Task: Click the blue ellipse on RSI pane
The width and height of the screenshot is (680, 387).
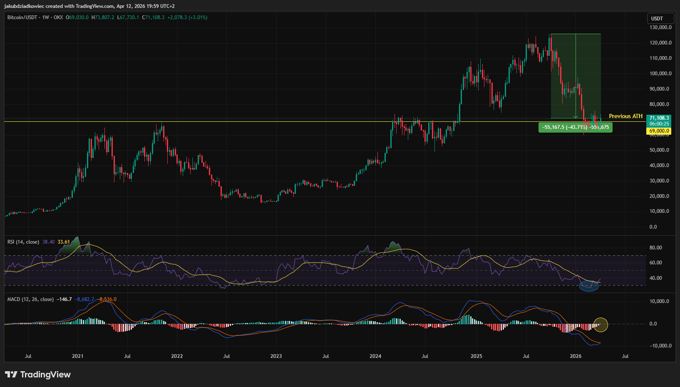Action: [589, 286]
